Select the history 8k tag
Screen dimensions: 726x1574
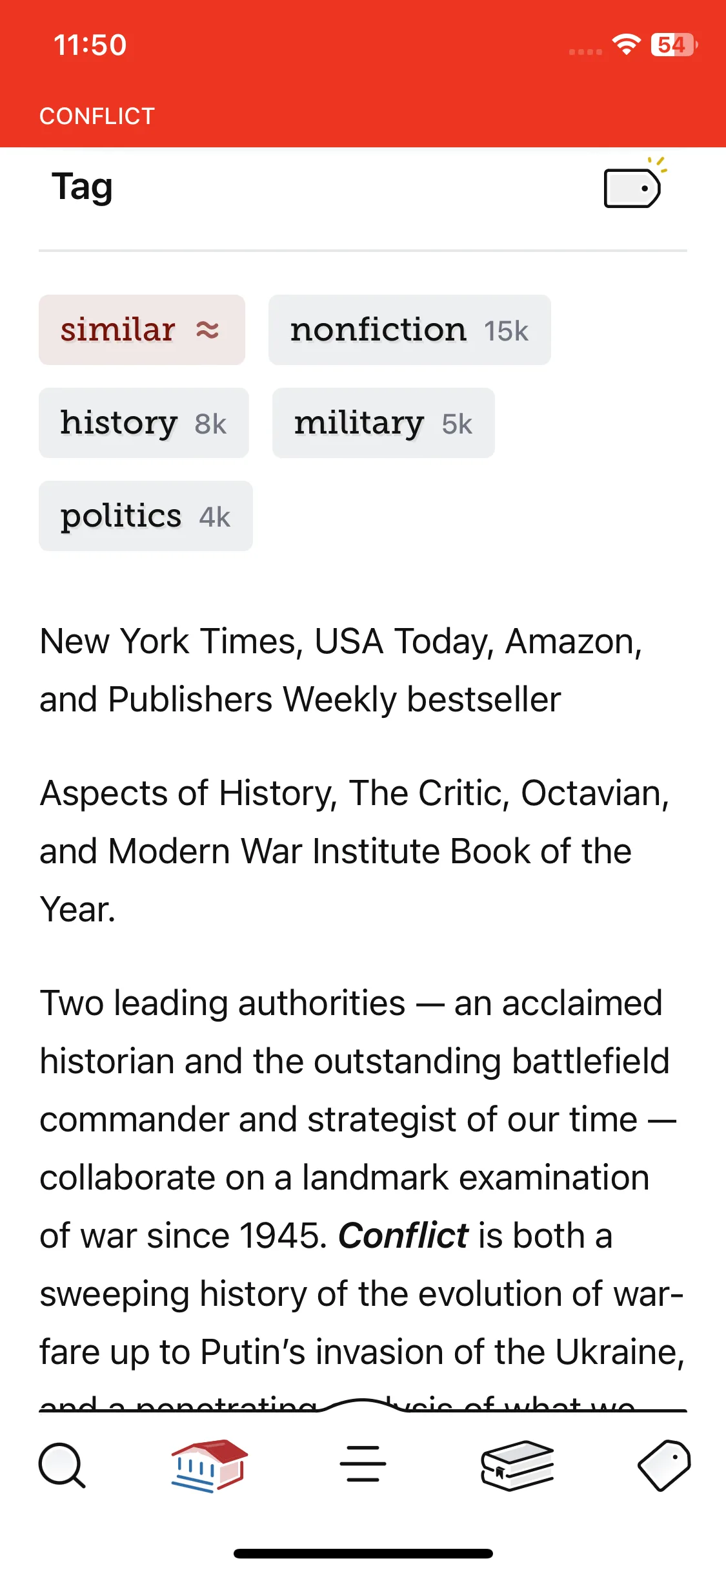tap(144, 423)
